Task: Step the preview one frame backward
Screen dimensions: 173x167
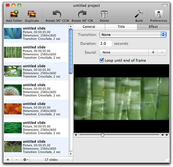Action: point(163,135)
